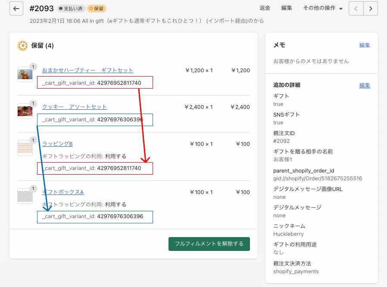
Task: Open the cookie assort set thumbnail
Action: (25, 111)
